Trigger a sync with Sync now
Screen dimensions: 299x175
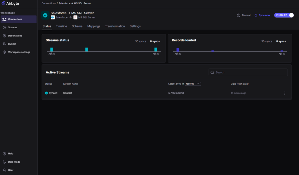pyautogui.click(x=262, y=15)
